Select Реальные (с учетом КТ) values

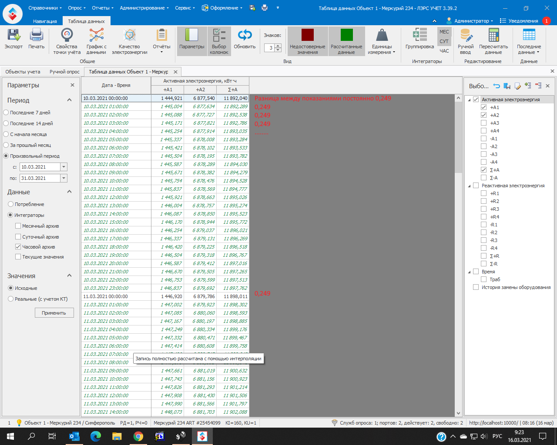(x=38, y=299)
